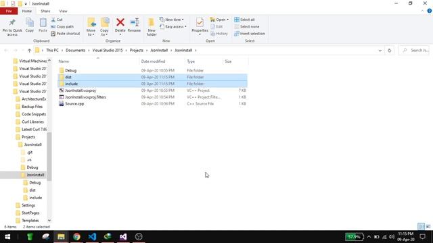433x243 pixels.
Task: Open the notification center icon
Action: (423, 237)
